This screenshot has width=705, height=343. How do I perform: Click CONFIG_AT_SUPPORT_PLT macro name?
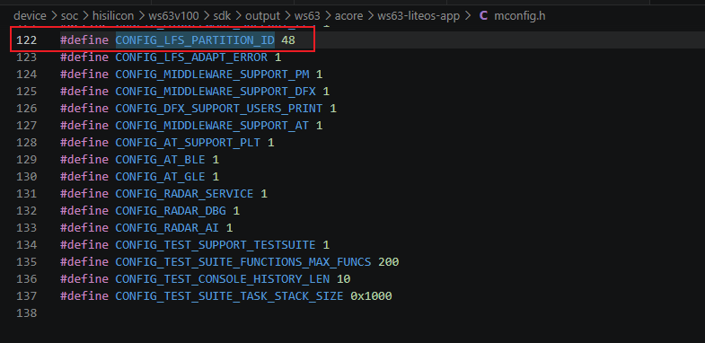point(188,143)
